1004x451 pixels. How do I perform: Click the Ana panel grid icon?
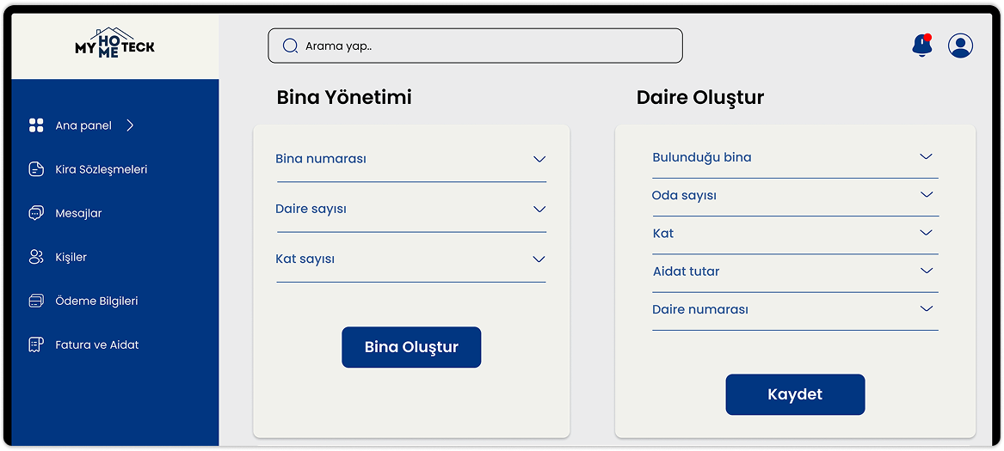tap(36, 125)
